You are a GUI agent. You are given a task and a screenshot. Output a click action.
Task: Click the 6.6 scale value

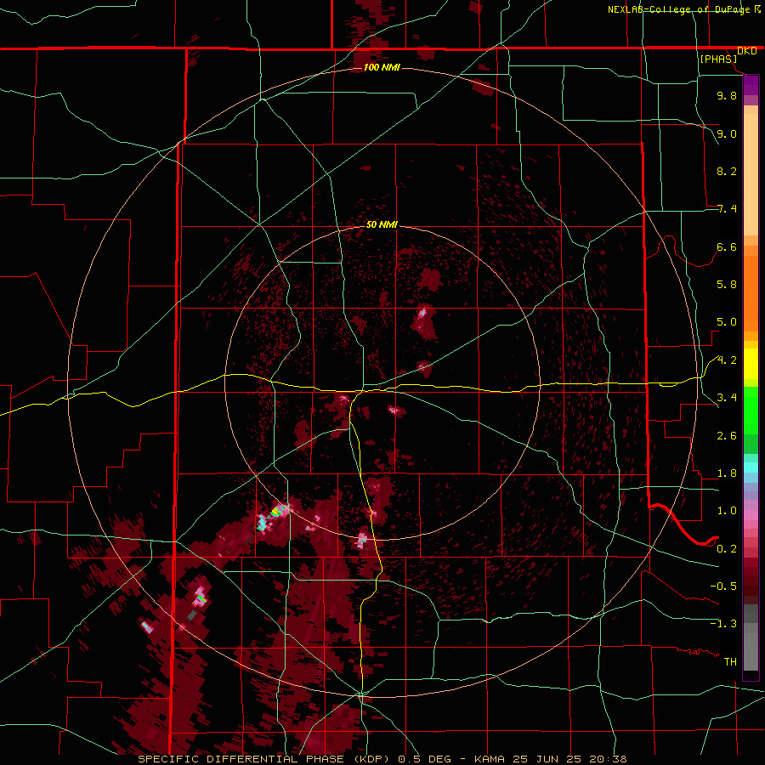coord(727,246)
